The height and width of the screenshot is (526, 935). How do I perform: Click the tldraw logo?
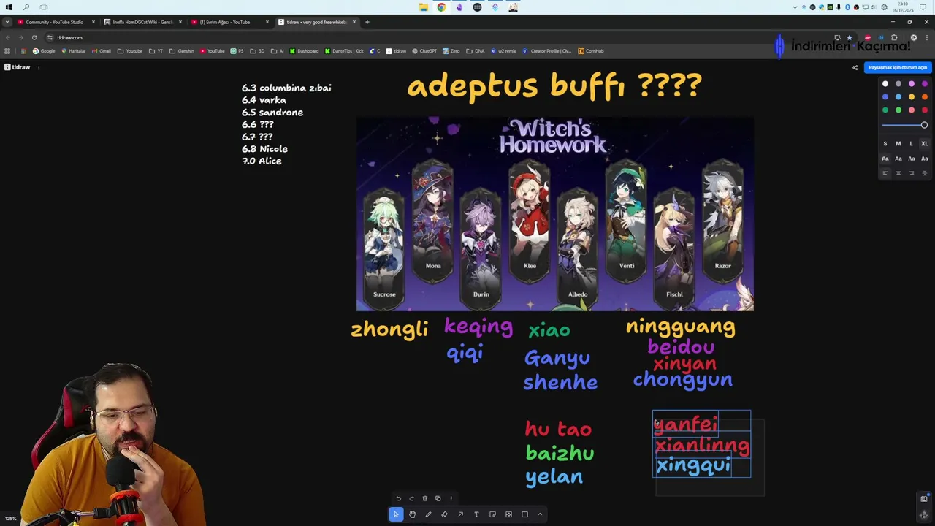(17, 67)
